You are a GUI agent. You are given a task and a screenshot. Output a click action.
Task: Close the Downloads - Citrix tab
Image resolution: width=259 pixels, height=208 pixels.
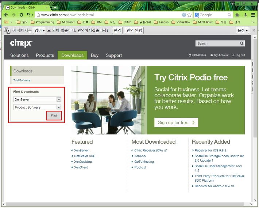pyautogui.click(x=47, y=7)
